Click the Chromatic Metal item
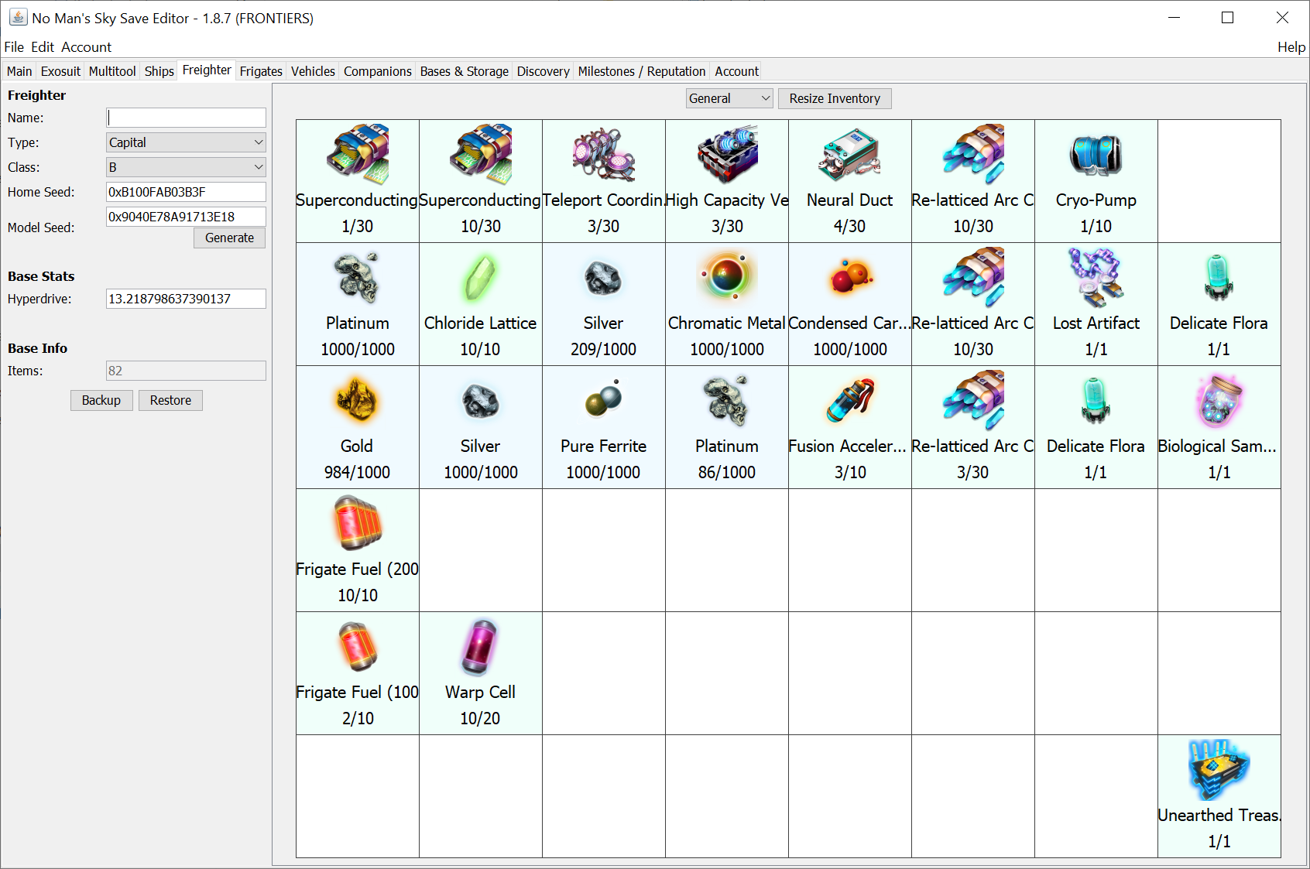Viewport: 1310px width, 869px height. (727, 304)
